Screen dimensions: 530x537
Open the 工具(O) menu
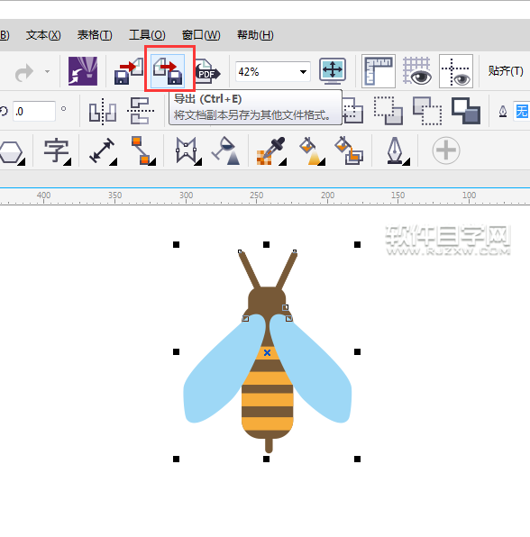[x=147, y=35]
